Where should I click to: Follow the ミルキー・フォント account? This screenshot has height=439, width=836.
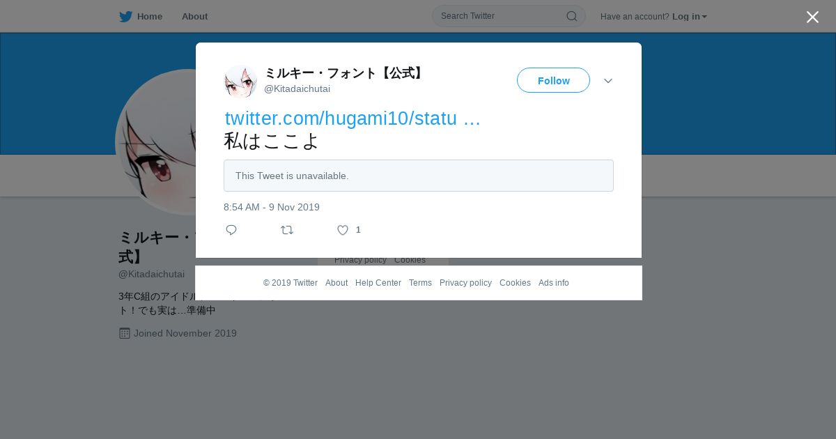pos(553,80)
